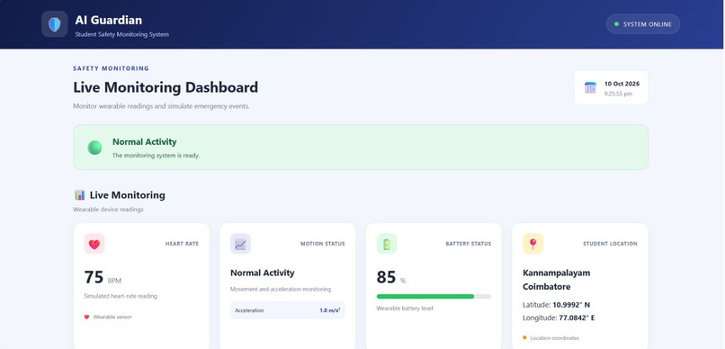Click the 85 % battery value
The width and height of the screenshot is (725, 349).
pos(391,277)
